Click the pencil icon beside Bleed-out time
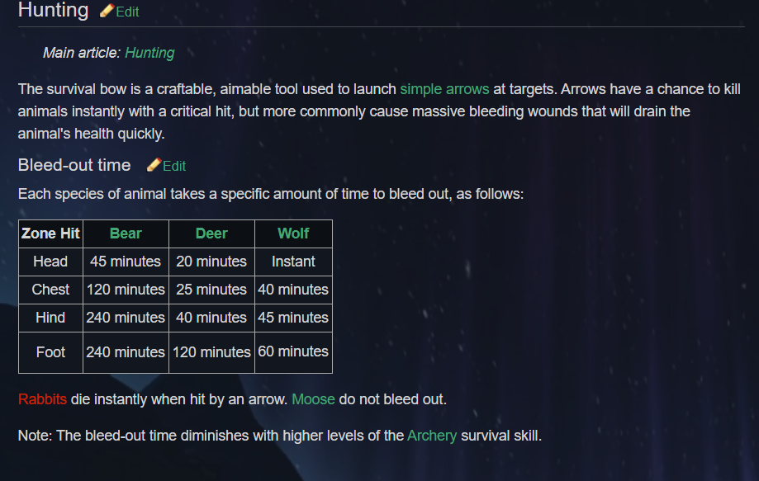759x481 pixels. [x=154, y=165]
